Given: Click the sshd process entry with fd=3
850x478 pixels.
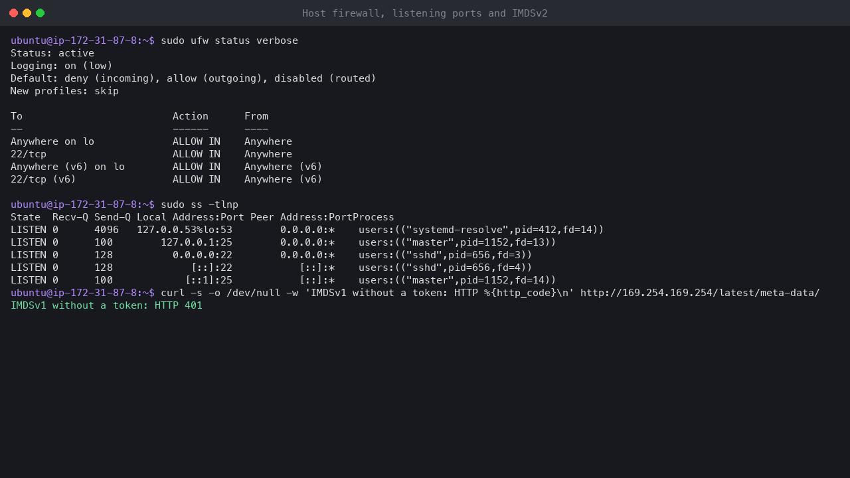Looking at the screenshot, I should tap(446, 255).
